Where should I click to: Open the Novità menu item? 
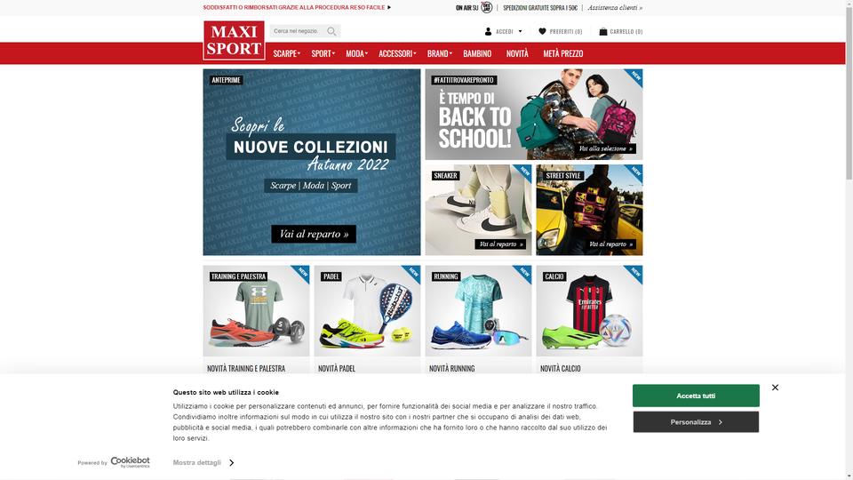click(x=517, y=53)
